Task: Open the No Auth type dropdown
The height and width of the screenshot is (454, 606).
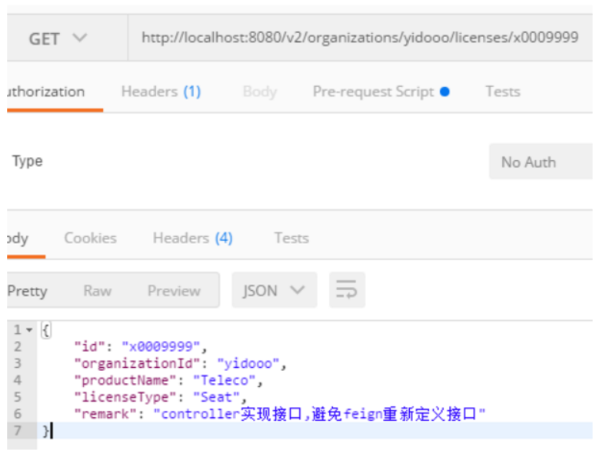Action: tap(541, 162)
